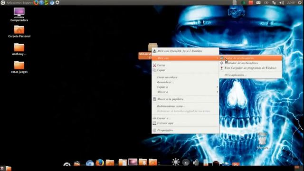Viewport: 304px width, 171px height.
Task: Click the disc icon in the dock
Action: (x=186, y=162)
